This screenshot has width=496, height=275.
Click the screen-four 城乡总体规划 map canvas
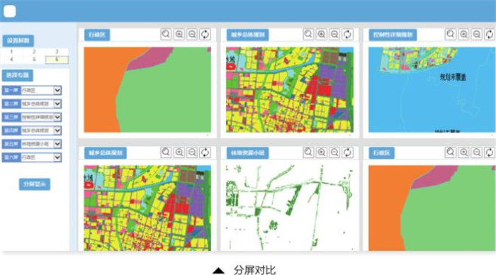(147, 208)
